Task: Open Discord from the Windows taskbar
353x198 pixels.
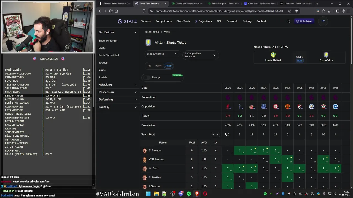Action: pos(181,194)
